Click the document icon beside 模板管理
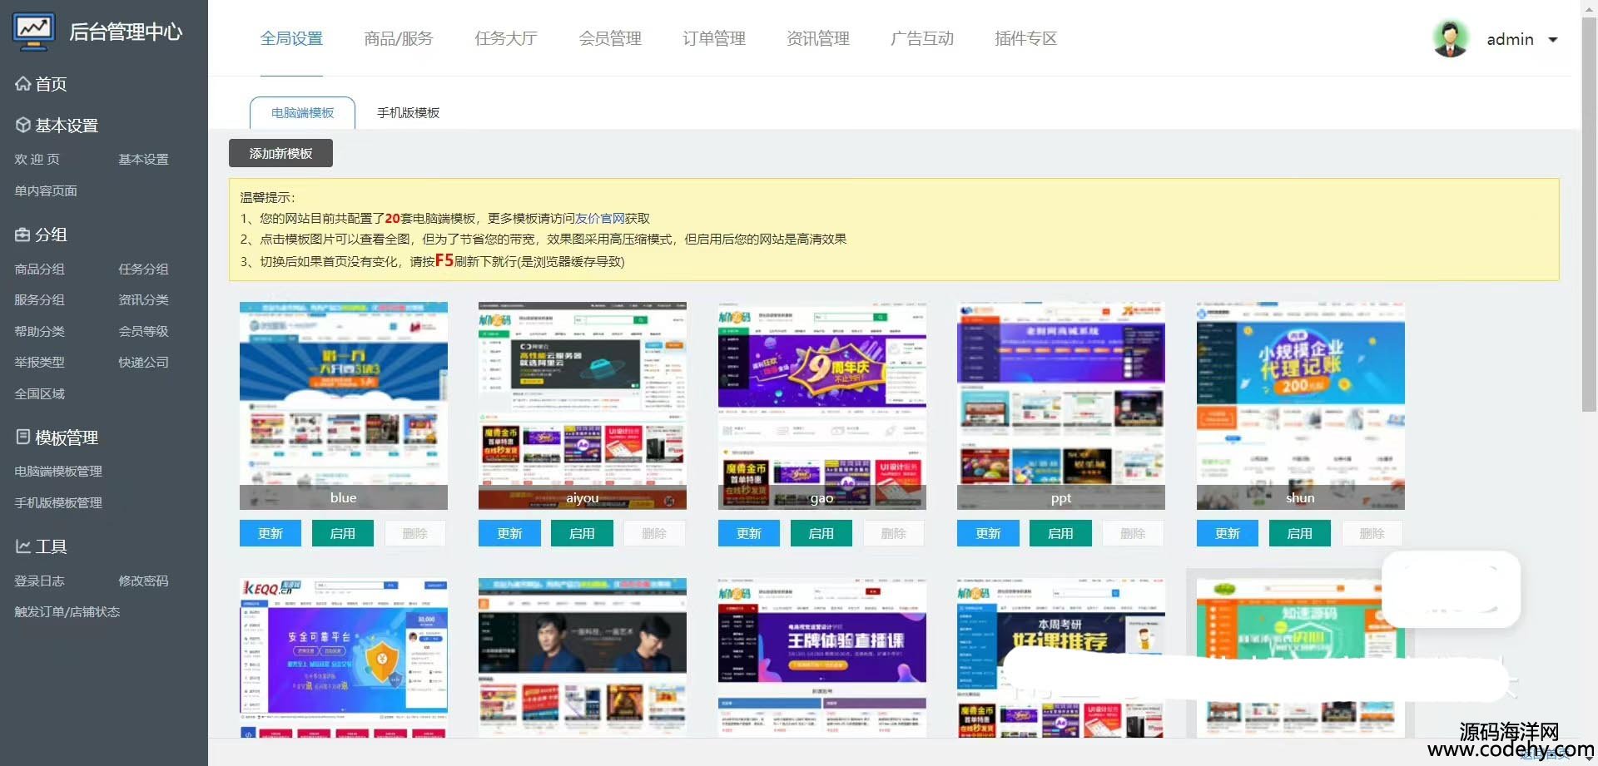This screenshot has width=1598, height=766. click(22, 437)
